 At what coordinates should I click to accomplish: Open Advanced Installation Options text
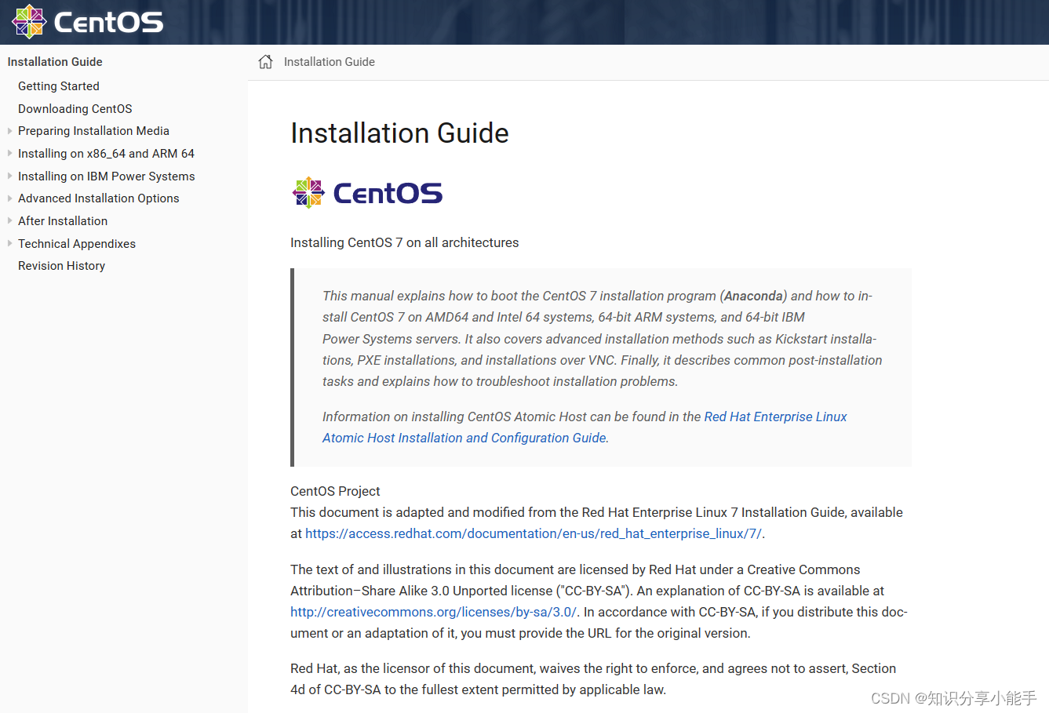[x=99, y=198]
